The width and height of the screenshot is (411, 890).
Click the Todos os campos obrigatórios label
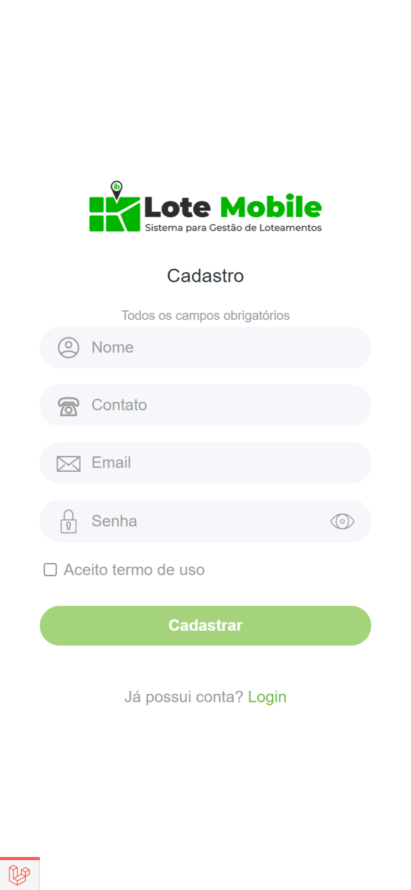click(205, 315)
